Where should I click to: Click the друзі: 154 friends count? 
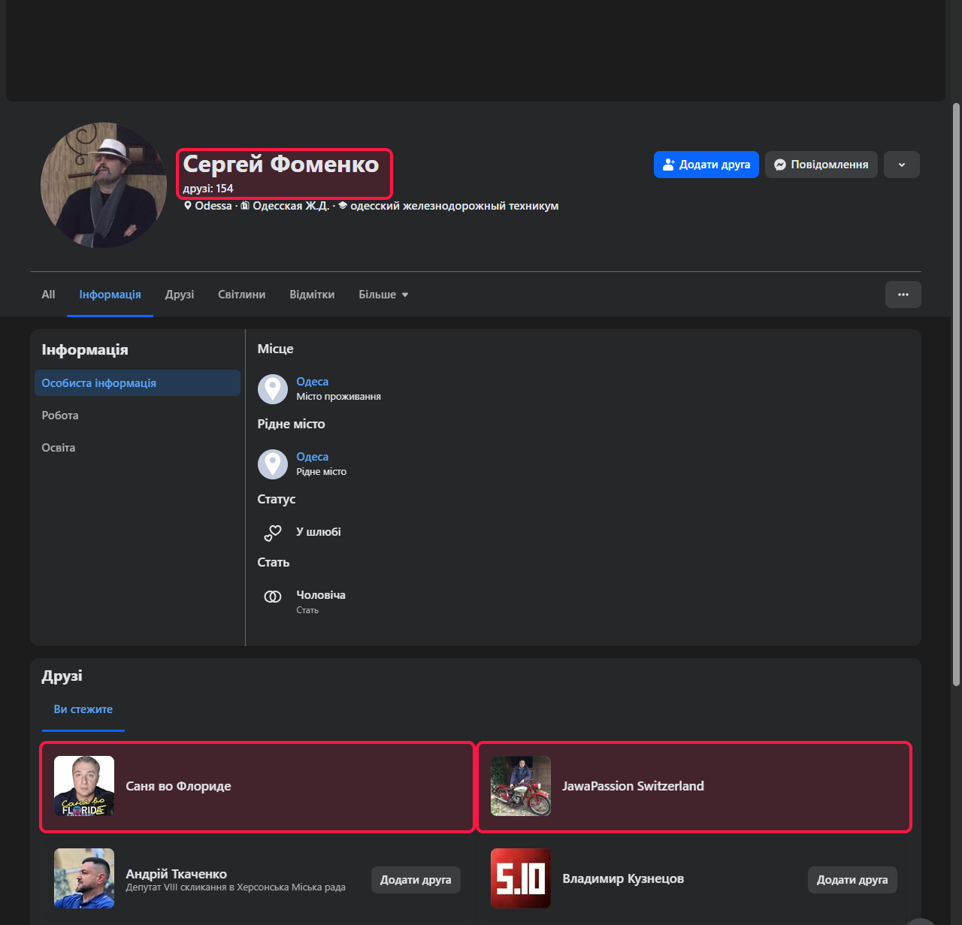(x=208, y=189)
